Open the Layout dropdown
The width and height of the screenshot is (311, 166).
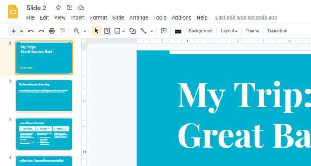(x=229, y=31)
